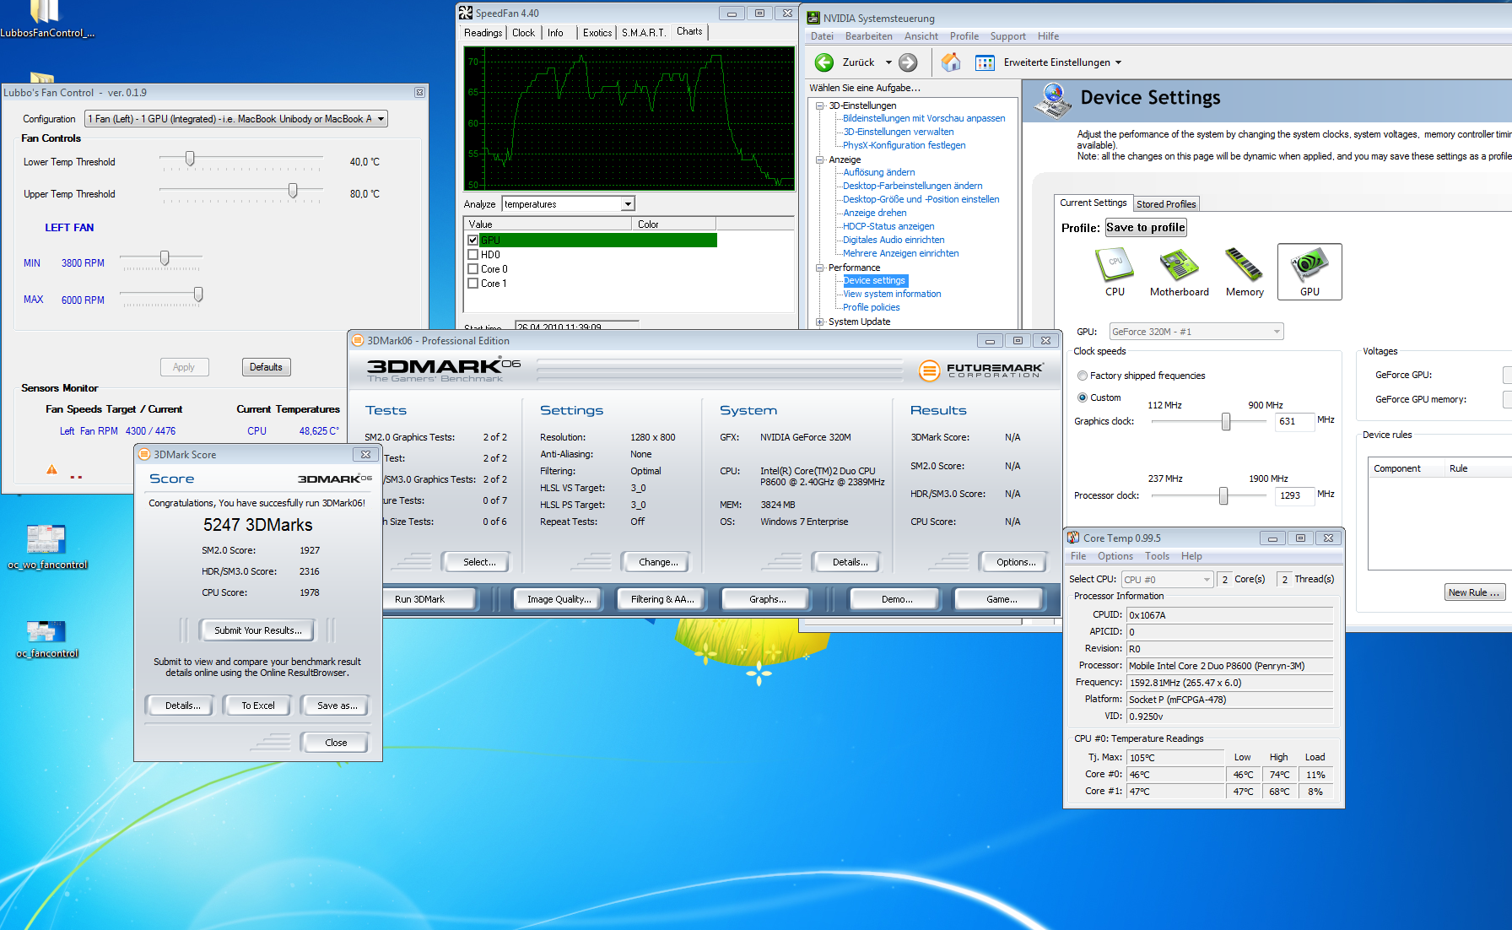
Task: Click the 3DMark Score title bar icon
Action: (144, 454)
